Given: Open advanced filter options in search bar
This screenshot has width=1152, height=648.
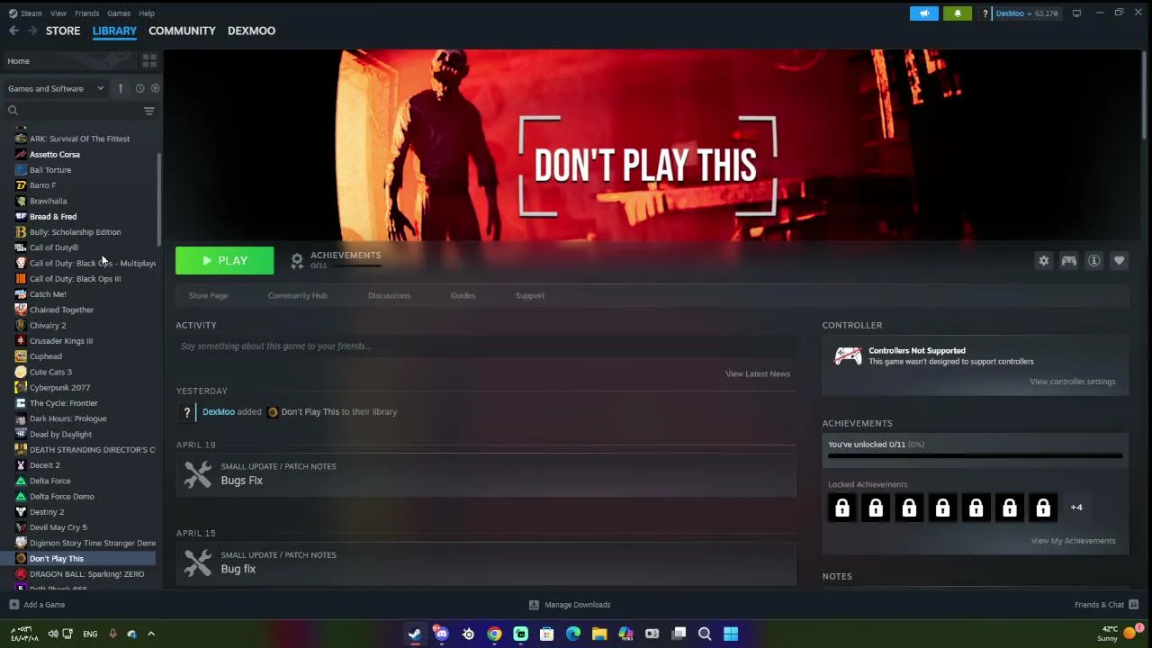Looking at the screenshot, I should click(x=149, y=111).
